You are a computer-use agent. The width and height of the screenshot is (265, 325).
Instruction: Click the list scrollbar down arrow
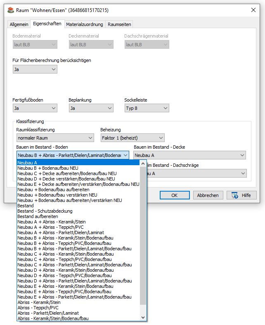143,318
